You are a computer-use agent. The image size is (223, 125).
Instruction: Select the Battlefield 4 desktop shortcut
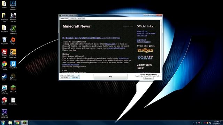[x=13, y=17]
